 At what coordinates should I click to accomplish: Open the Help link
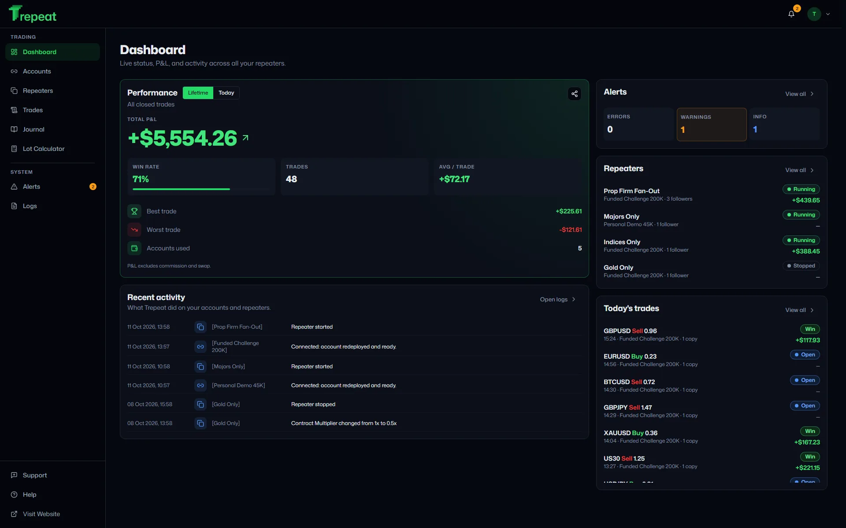pyautogui.click(x=52, y=495)
